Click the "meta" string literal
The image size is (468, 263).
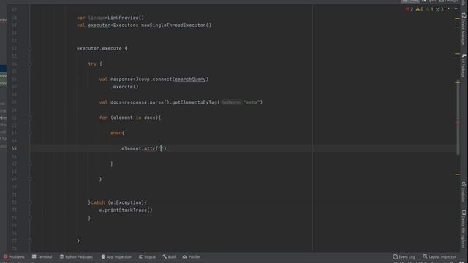[x=252, y=102]
